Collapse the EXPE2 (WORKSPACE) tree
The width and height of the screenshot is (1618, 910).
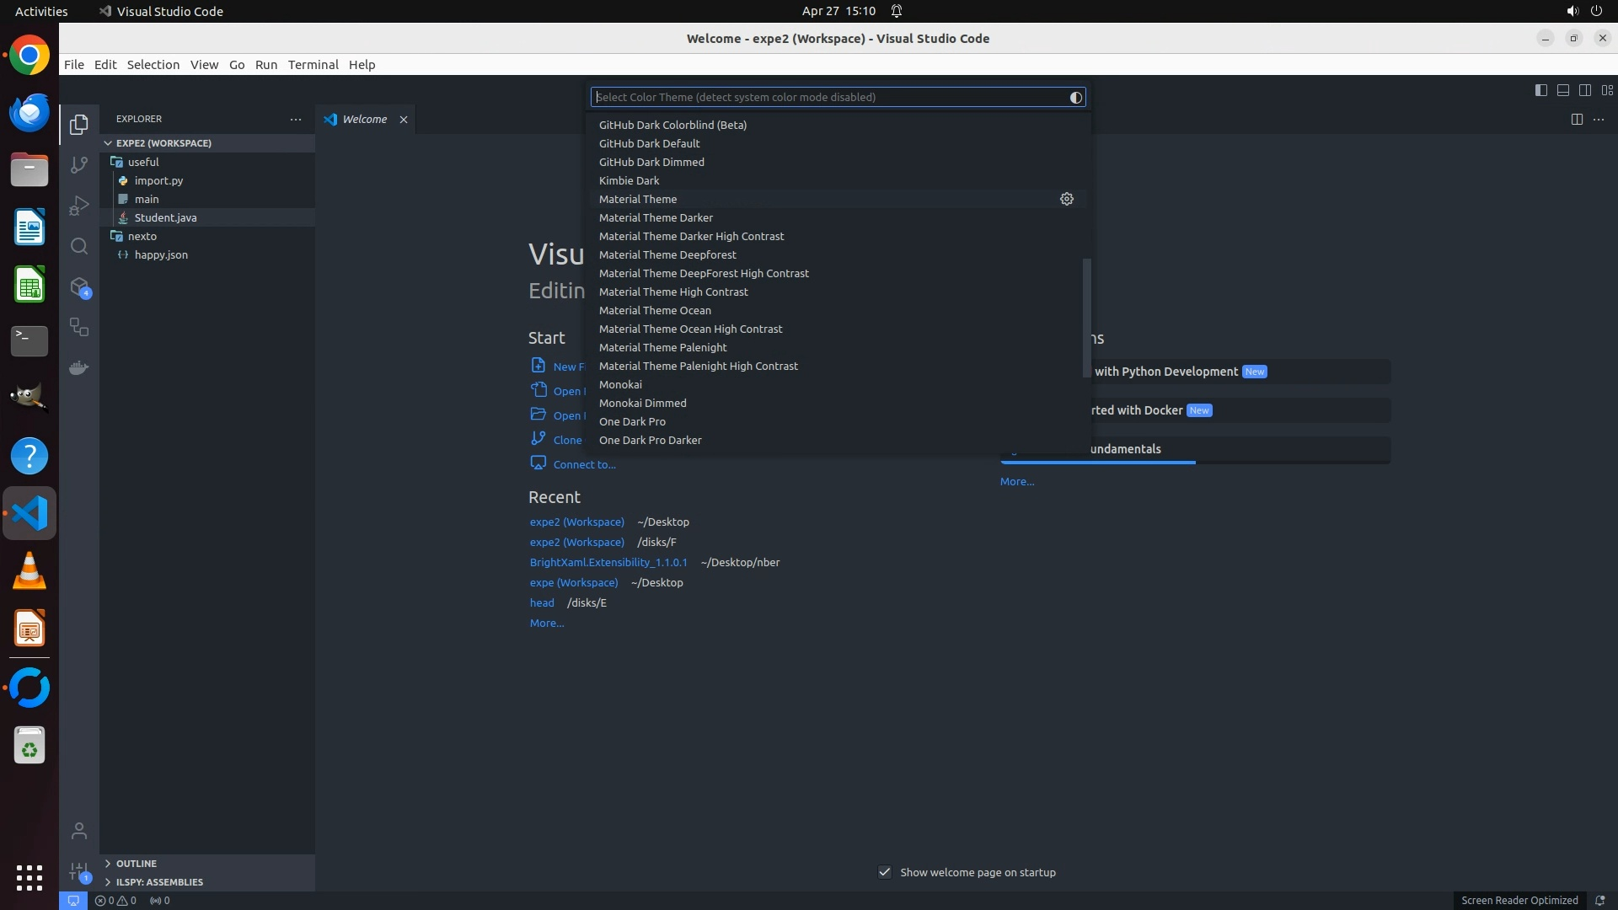(163, 143)
